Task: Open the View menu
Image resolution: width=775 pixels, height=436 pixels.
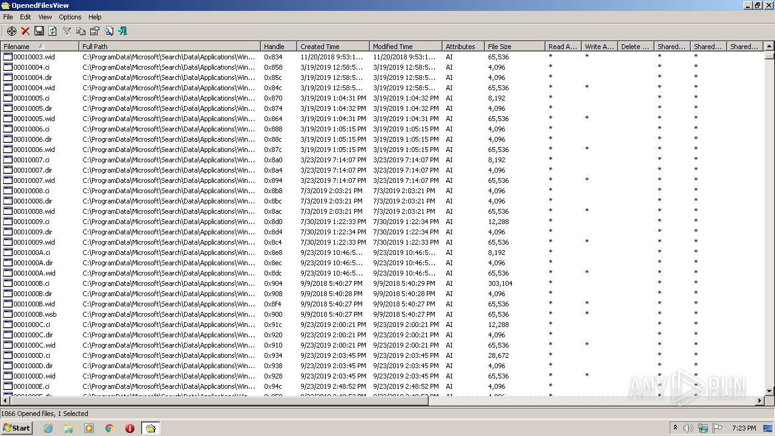Action: coord(45,17)
